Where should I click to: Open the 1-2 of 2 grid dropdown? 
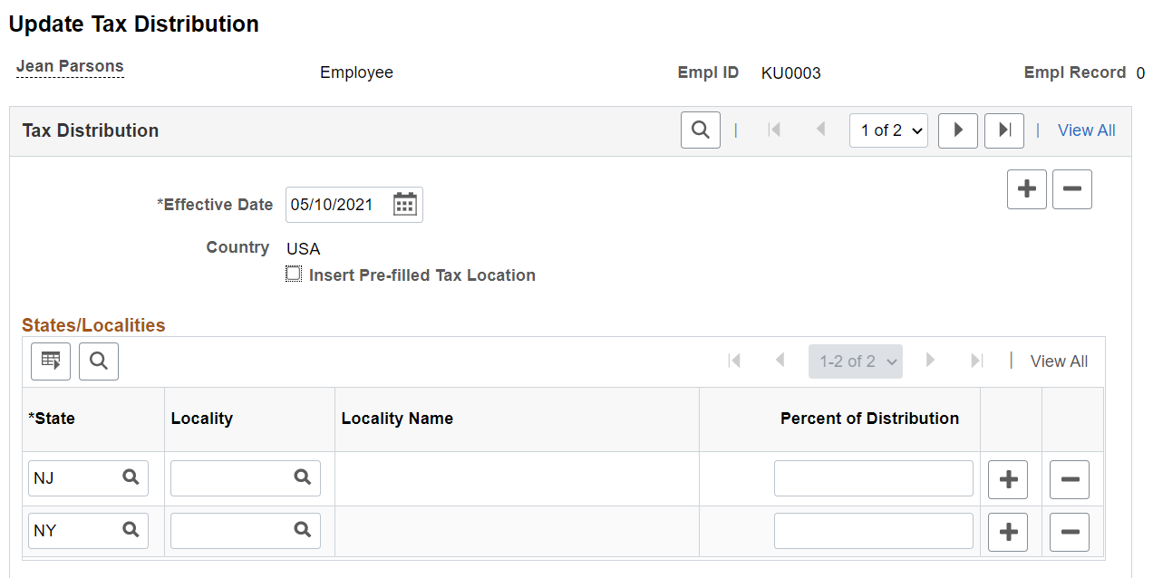point(856,361)
